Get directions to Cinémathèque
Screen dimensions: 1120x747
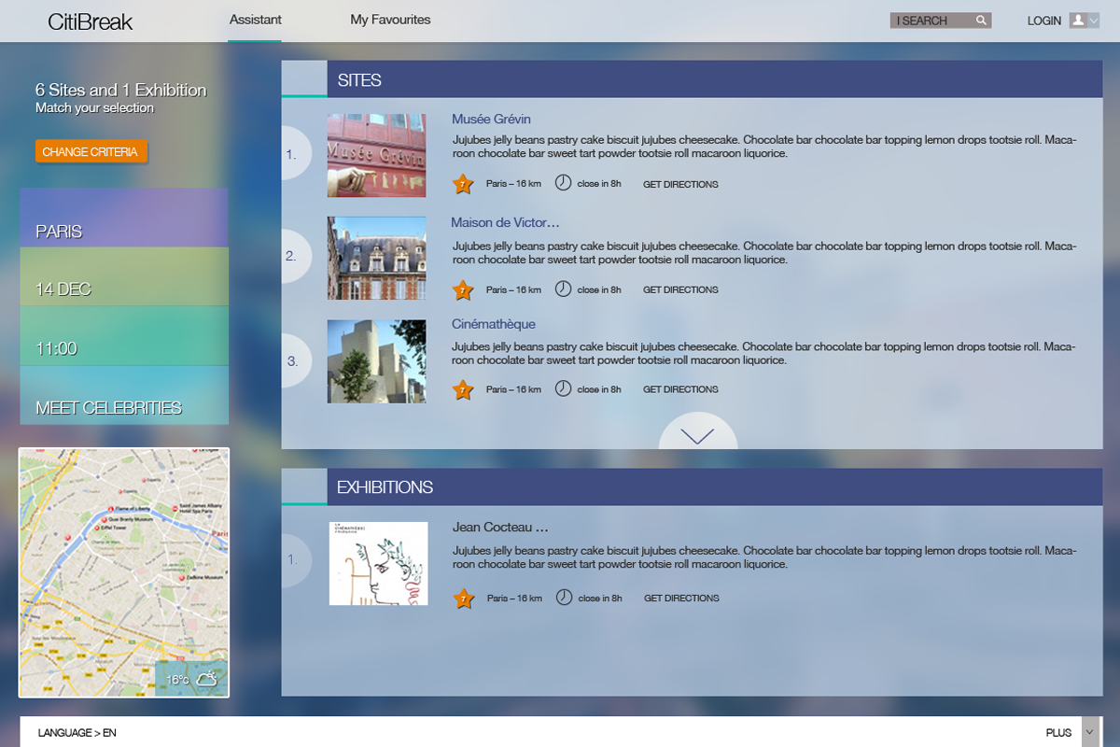click(x=680, y=389)
